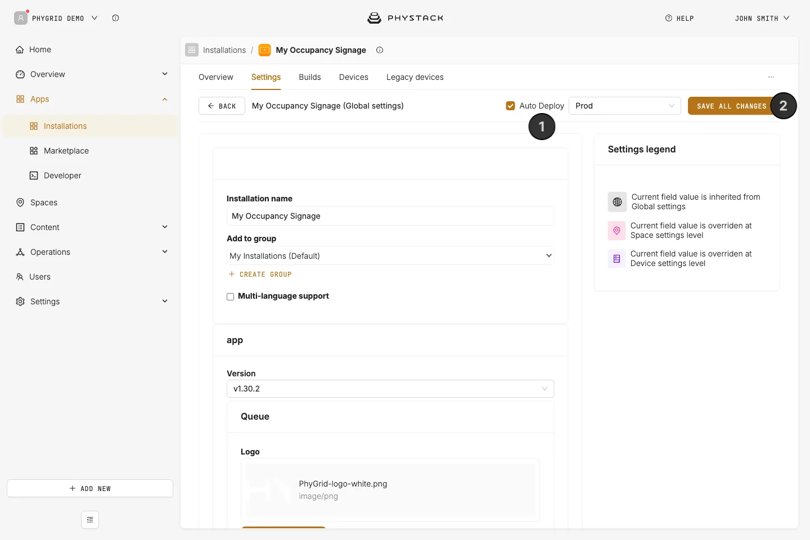Click the Home icon in sidebar
The width and height of the screenshot is (810, 540).
click(20, 49)
